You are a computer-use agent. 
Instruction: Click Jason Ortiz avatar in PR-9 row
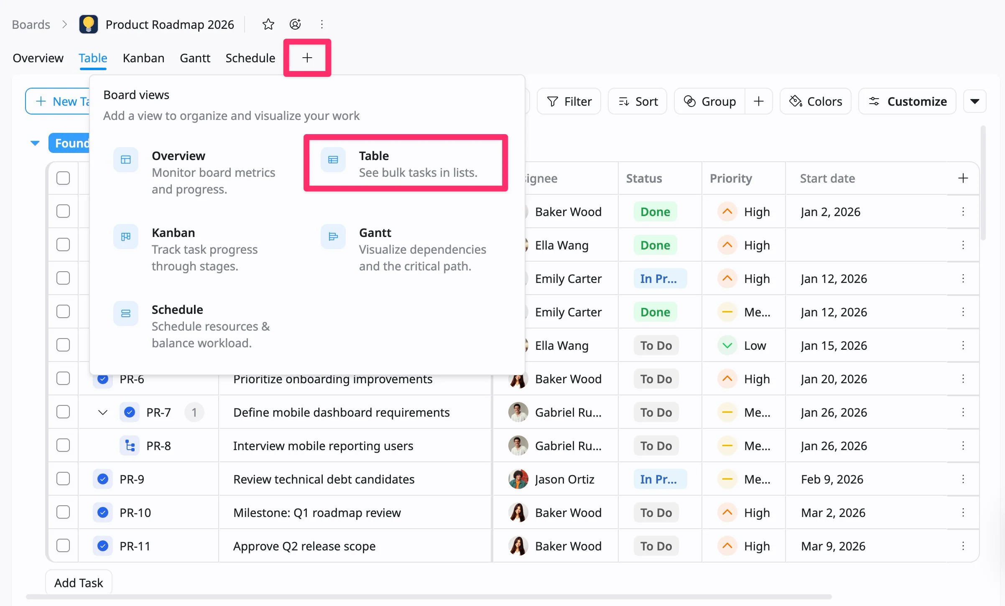coord(518,479)
